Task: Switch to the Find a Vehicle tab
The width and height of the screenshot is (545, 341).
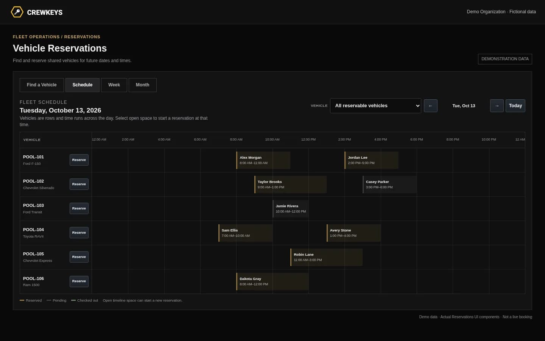Action: tap(42, 85)
